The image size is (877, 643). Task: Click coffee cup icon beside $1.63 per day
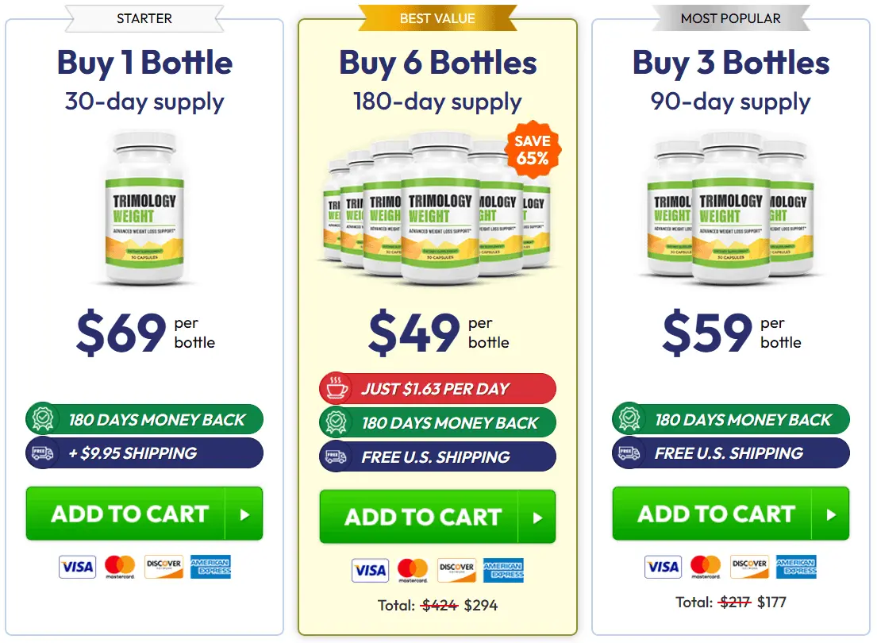coord(336,389)
